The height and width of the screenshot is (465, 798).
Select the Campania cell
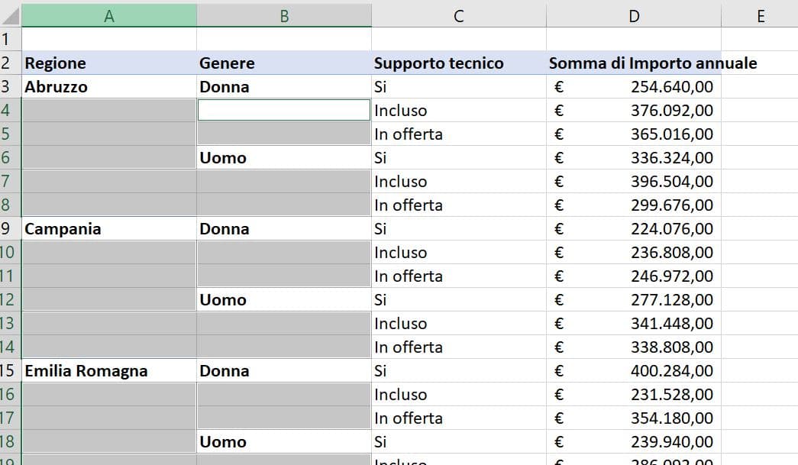(109, 228)
